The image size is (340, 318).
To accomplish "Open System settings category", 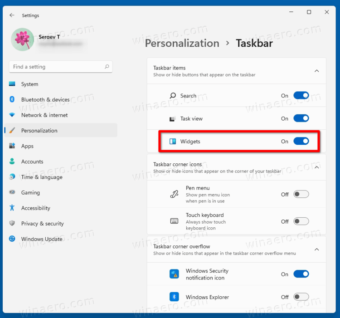I will (x=61, y=84).
